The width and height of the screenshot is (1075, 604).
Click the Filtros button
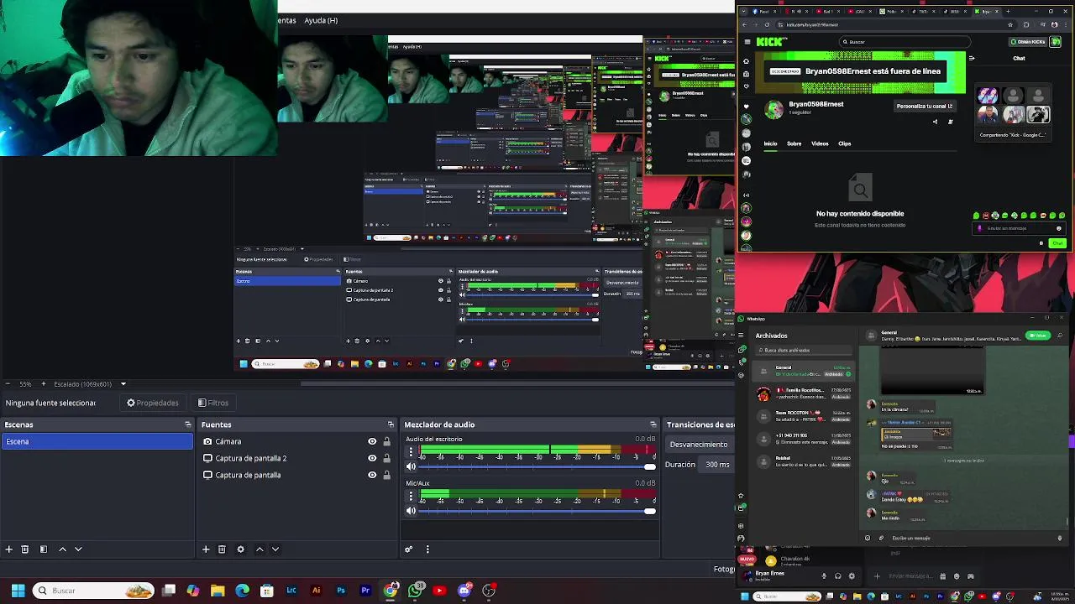click(x=212, y=403)
